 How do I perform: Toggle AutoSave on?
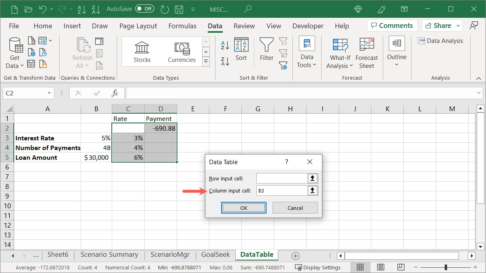pyautogui.click(x=145, y=8)
